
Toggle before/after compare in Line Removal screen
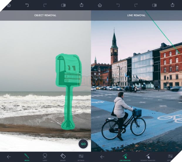pos(154,5)
